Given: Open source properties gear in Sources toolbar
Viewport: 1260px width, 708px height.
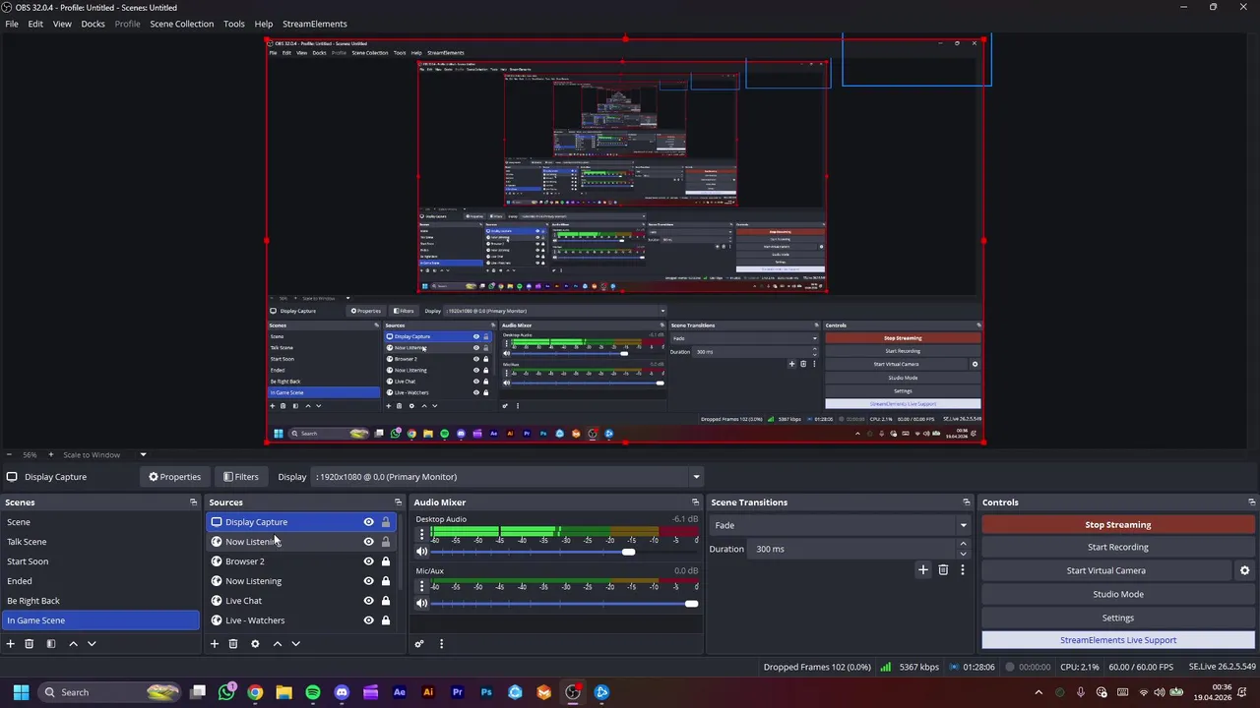Looking at the screenshot, I should (255, 643).
